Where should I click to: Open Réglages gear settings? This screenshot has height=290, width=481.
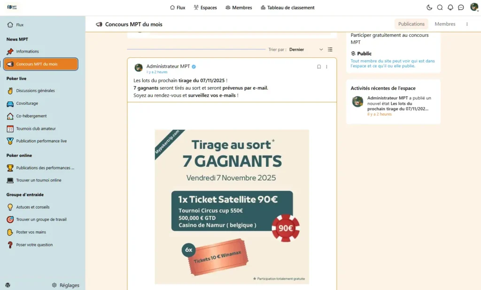66,285
